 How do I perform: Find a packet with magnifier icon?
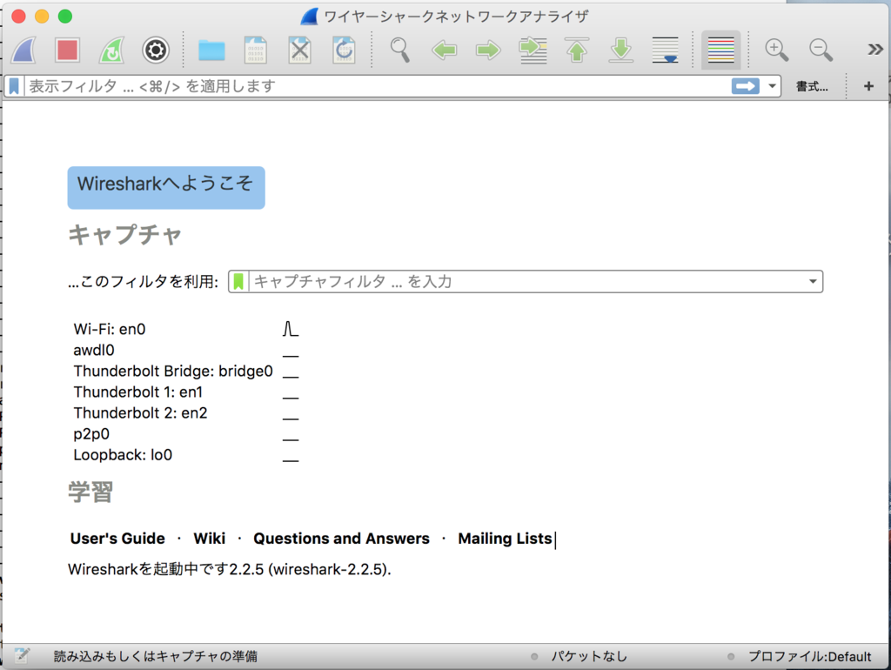pos(400,50)
